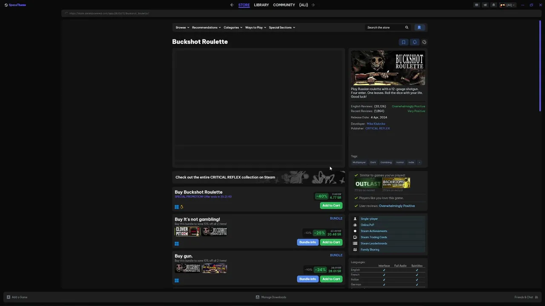Click the Horror tag
The width and height of the screenshot is (545, 306).
pyautogui.click(x=400, y=162)
